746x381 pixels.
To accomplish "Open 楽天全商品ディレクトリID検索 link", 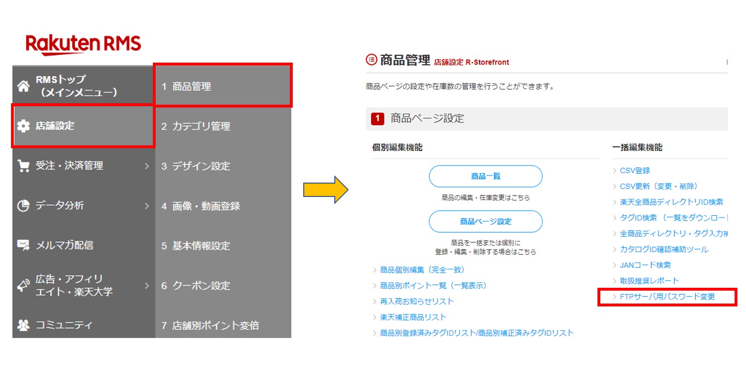I will 671,202.
